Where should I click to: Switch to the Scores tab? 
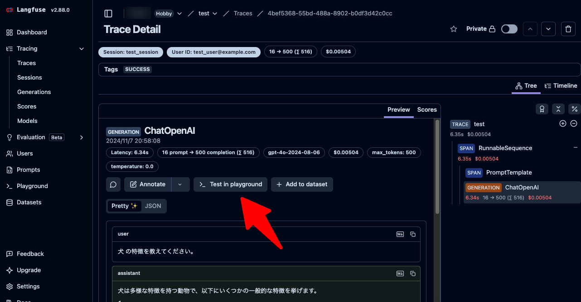(427, 110)
